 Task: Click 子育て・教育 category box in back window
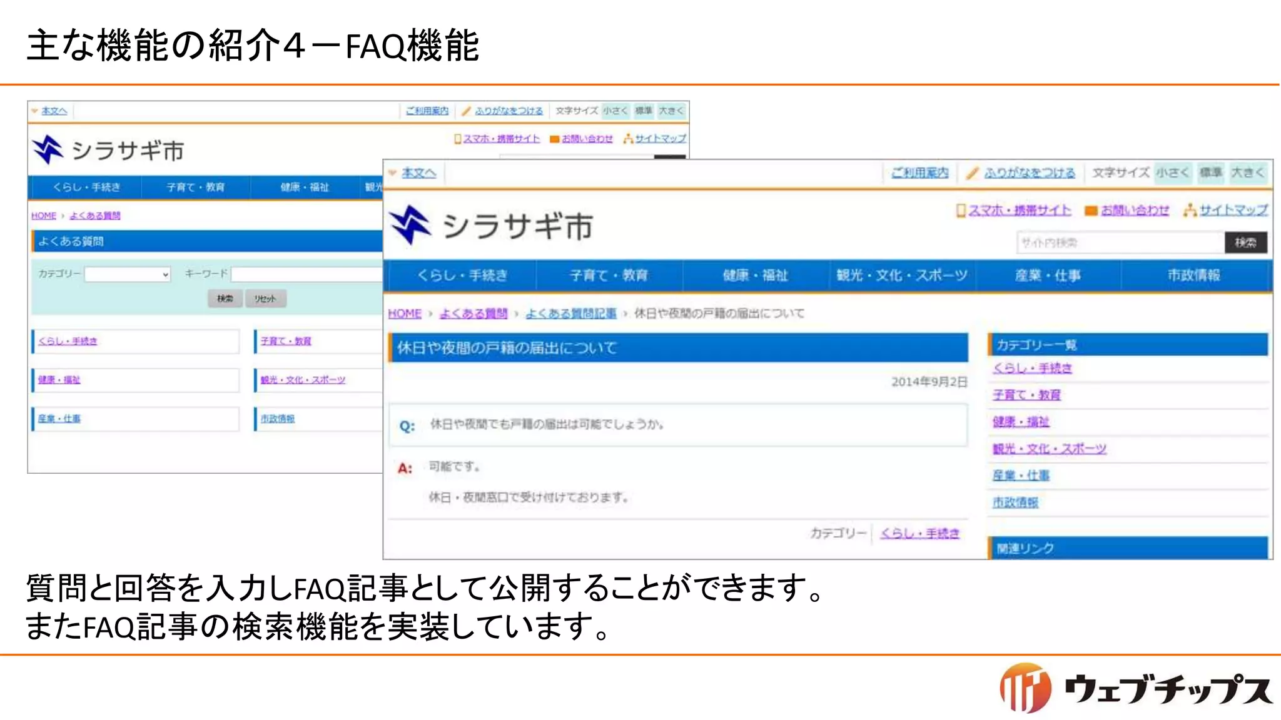click(x=318, y=341)
